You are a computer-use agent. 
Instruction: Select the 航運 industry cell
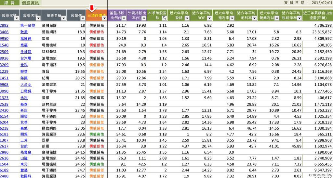click(x=46, y=146)
